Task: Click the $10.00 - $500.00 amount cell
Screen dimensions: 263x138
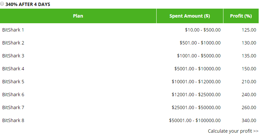Action: (x=202, y=30)
